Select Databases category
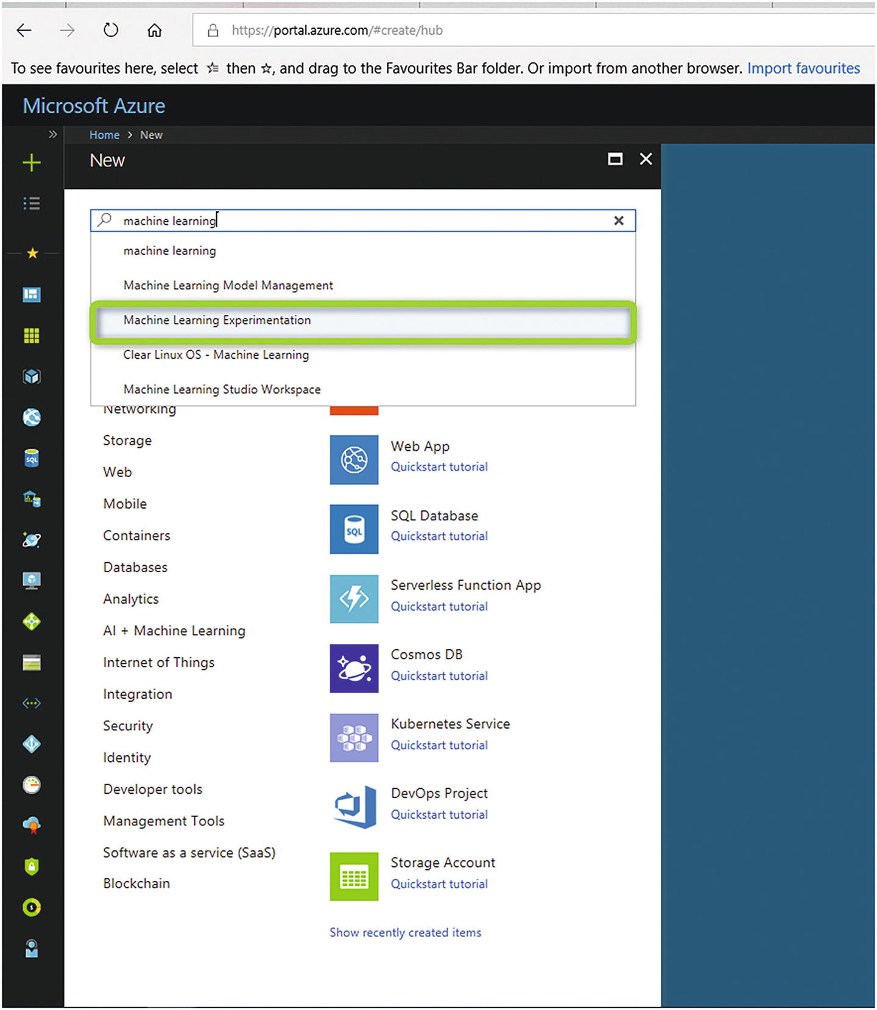 point(135,567)
